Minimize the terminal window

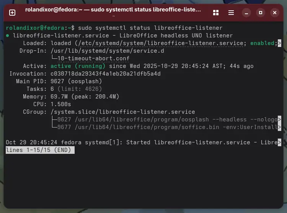[247, 13]
